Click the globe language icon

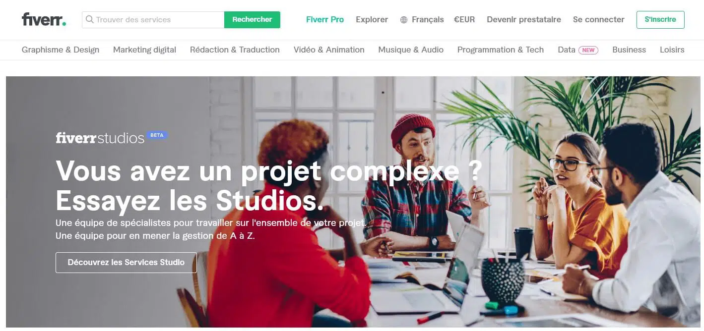(404, 20)
